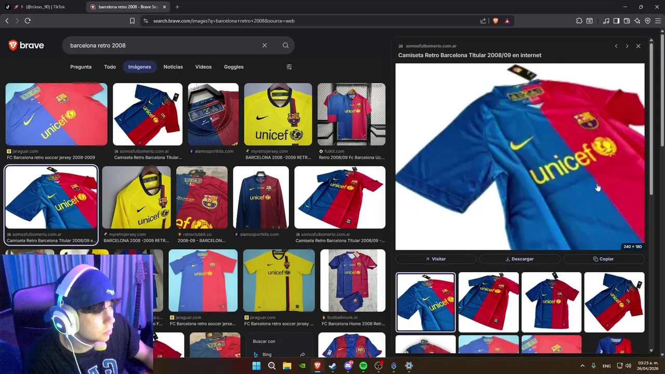Click the taskbar microphone icon
Screen dimensions: 665x374
point(593,366)
